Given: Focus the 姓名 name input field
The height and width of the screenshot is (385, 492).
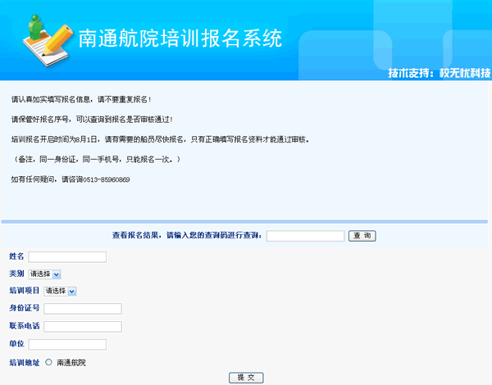Looking at the screenshot, I should pos(67,256).
